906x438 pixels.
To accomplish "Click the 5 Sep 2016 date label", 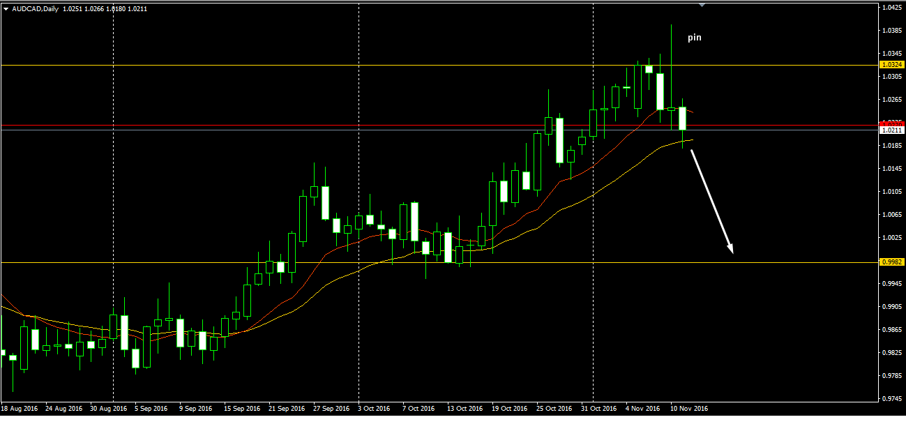I will point(151,409).
